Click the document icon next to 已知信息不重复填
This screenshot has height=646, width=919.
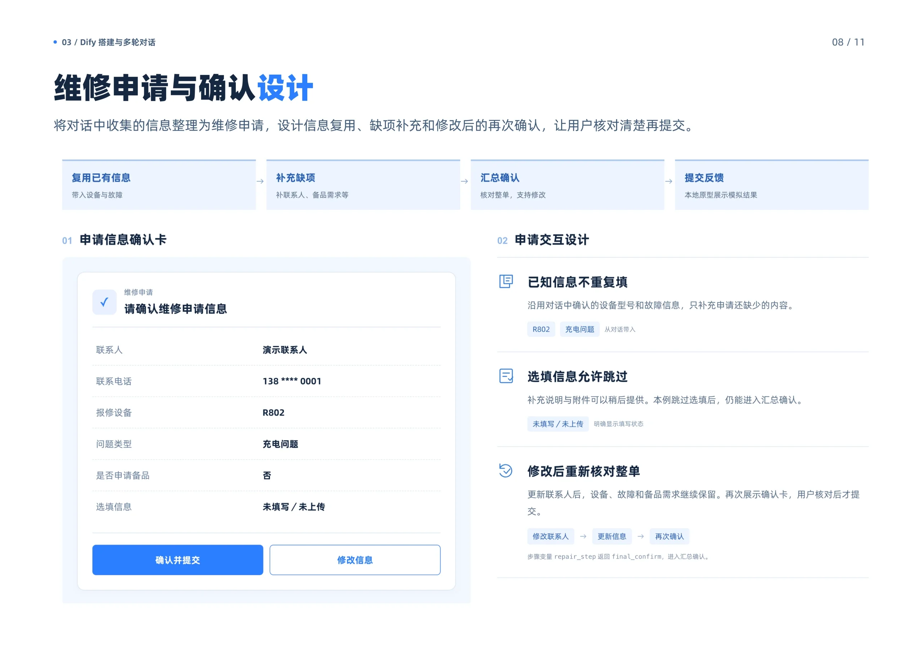pos(506,281)
